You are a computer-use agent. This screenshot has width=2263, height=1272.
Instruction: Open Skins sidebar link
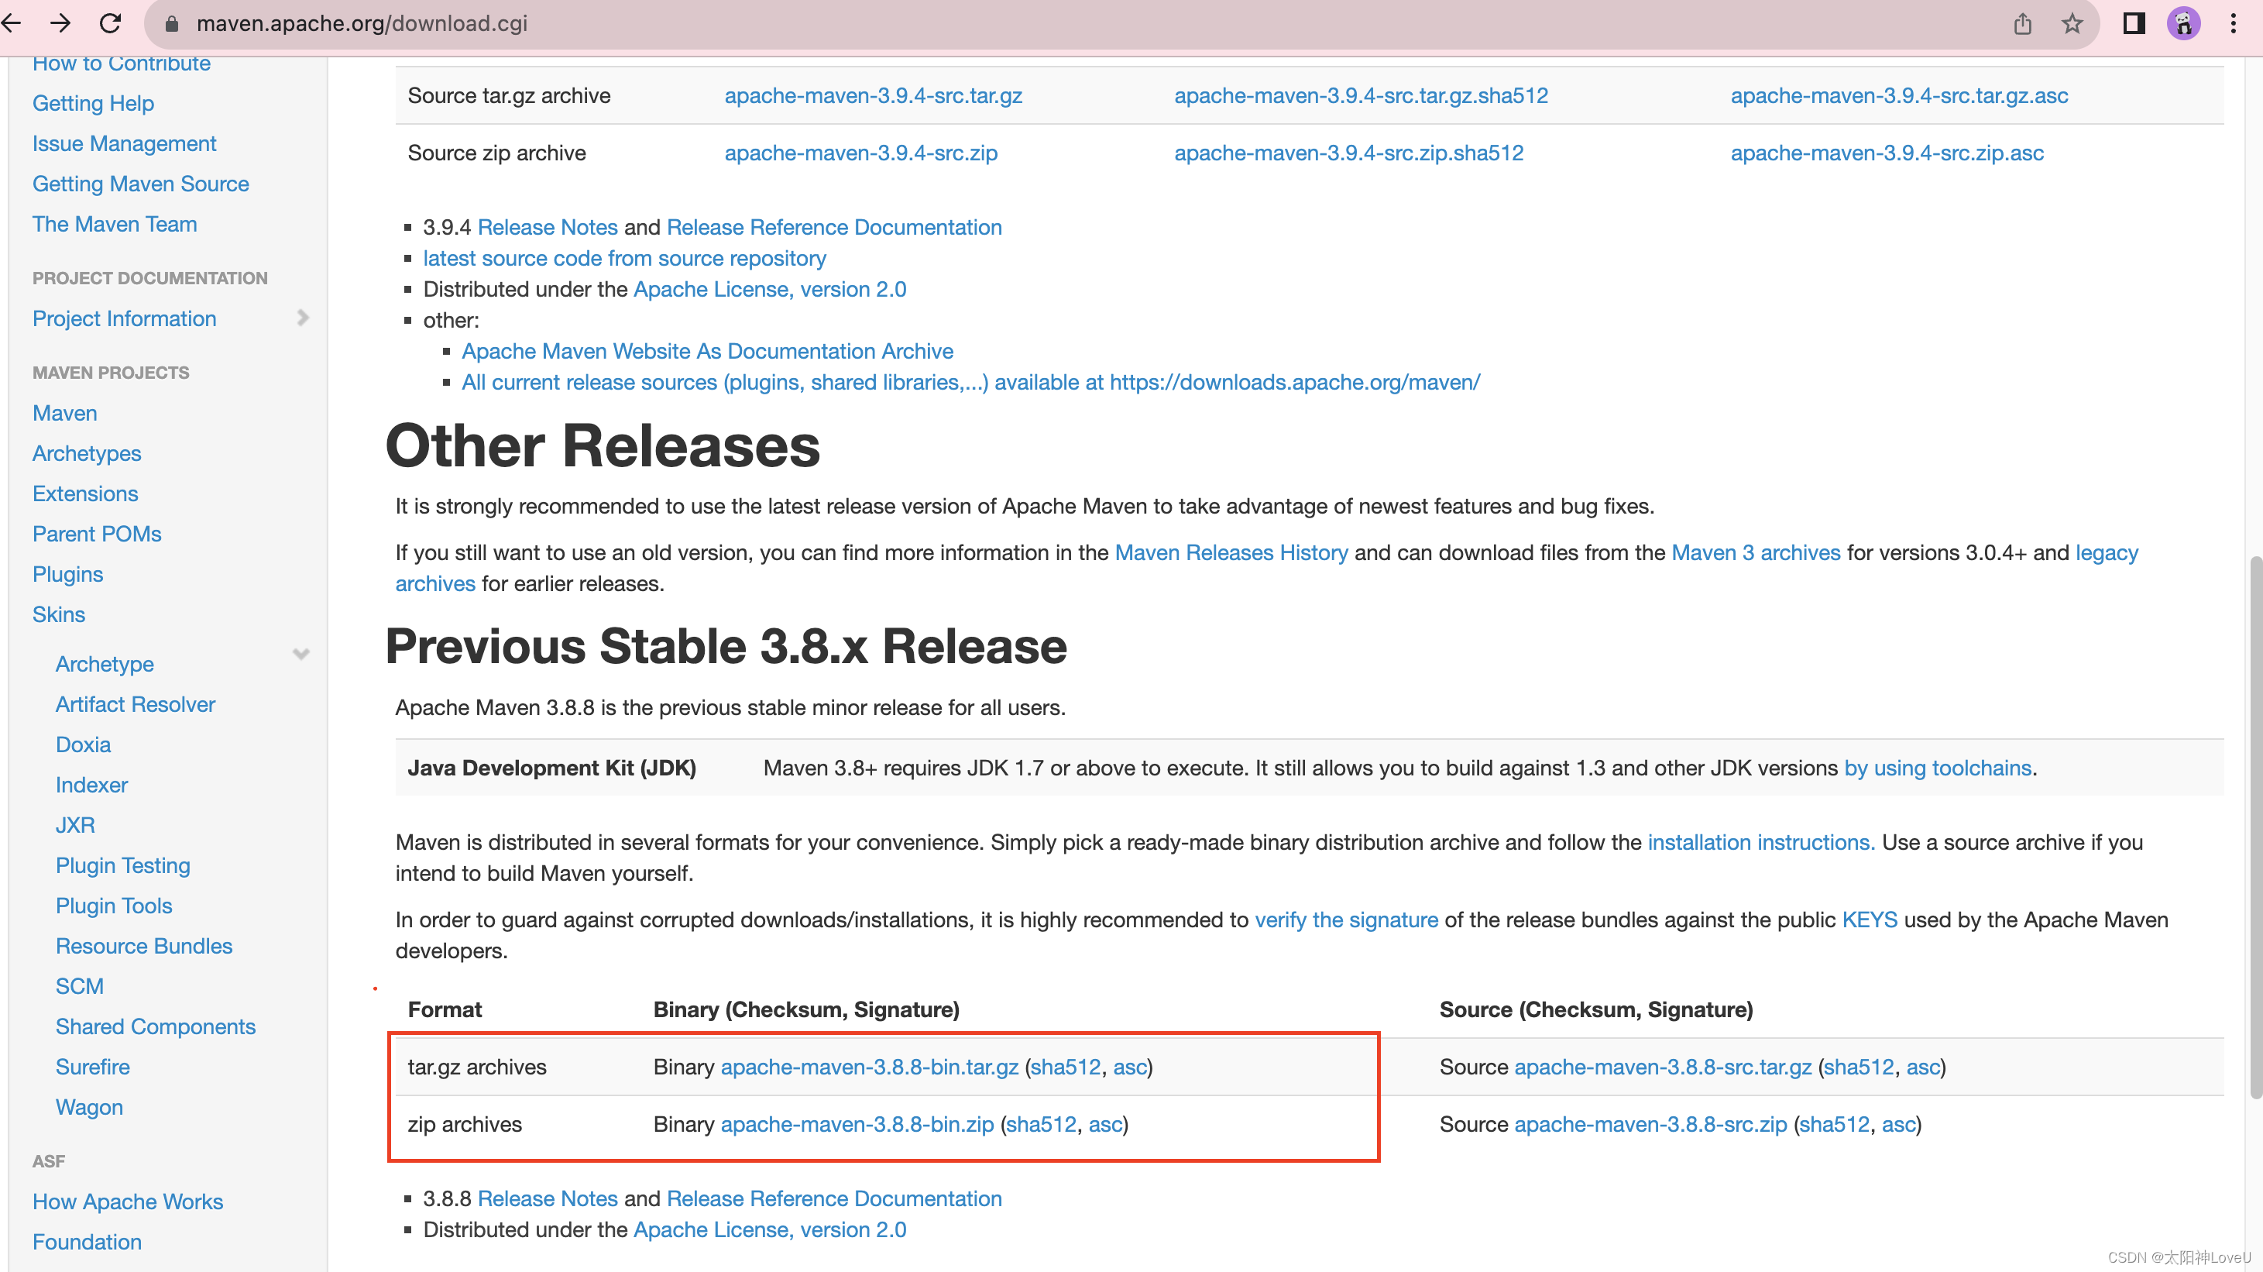59,615
